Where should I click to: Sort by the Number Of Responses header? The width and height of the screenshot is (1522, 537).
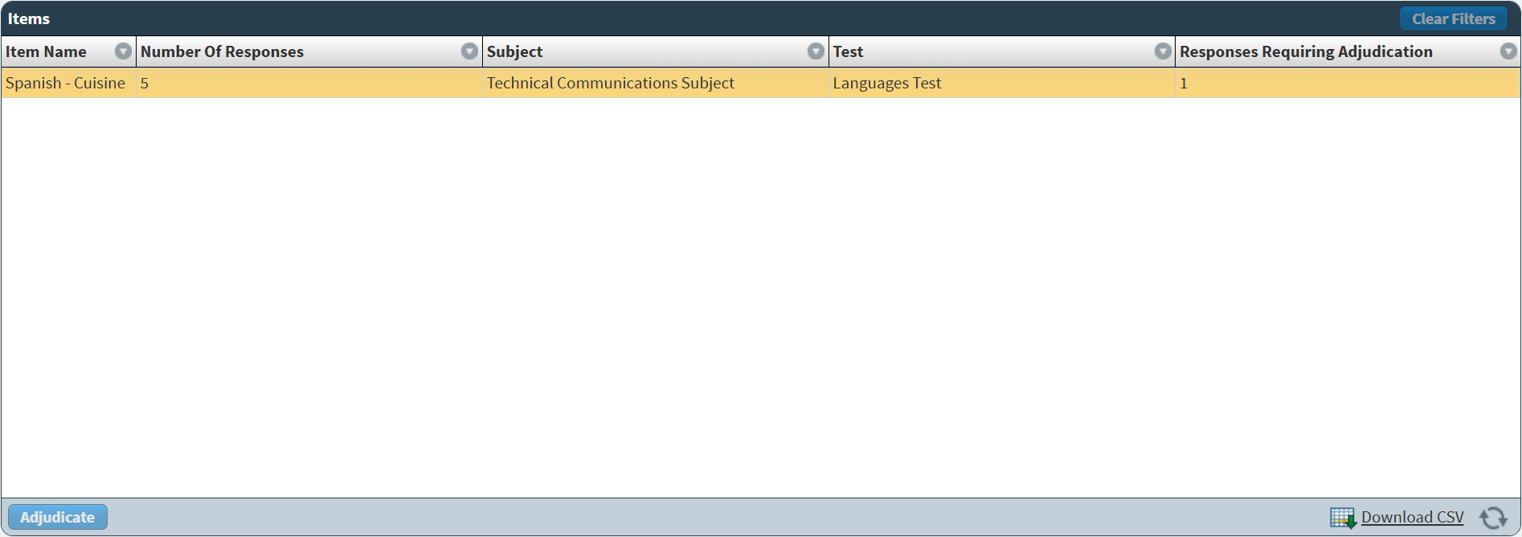[223, 51]
